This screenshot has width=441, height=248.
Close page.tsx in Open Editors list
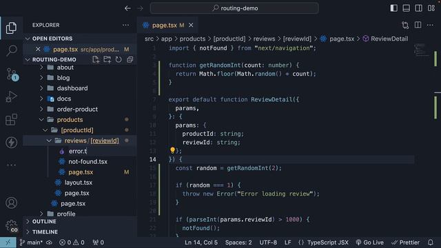(x=38, y=49)
